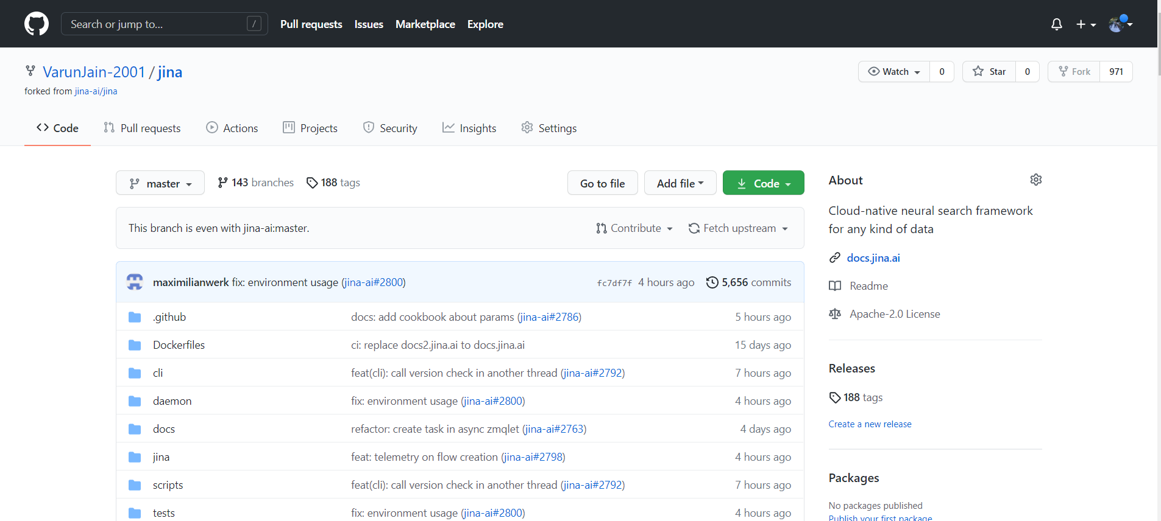
Task: Open the jina-ai#2798 pull request link
Action: [533, 457]
